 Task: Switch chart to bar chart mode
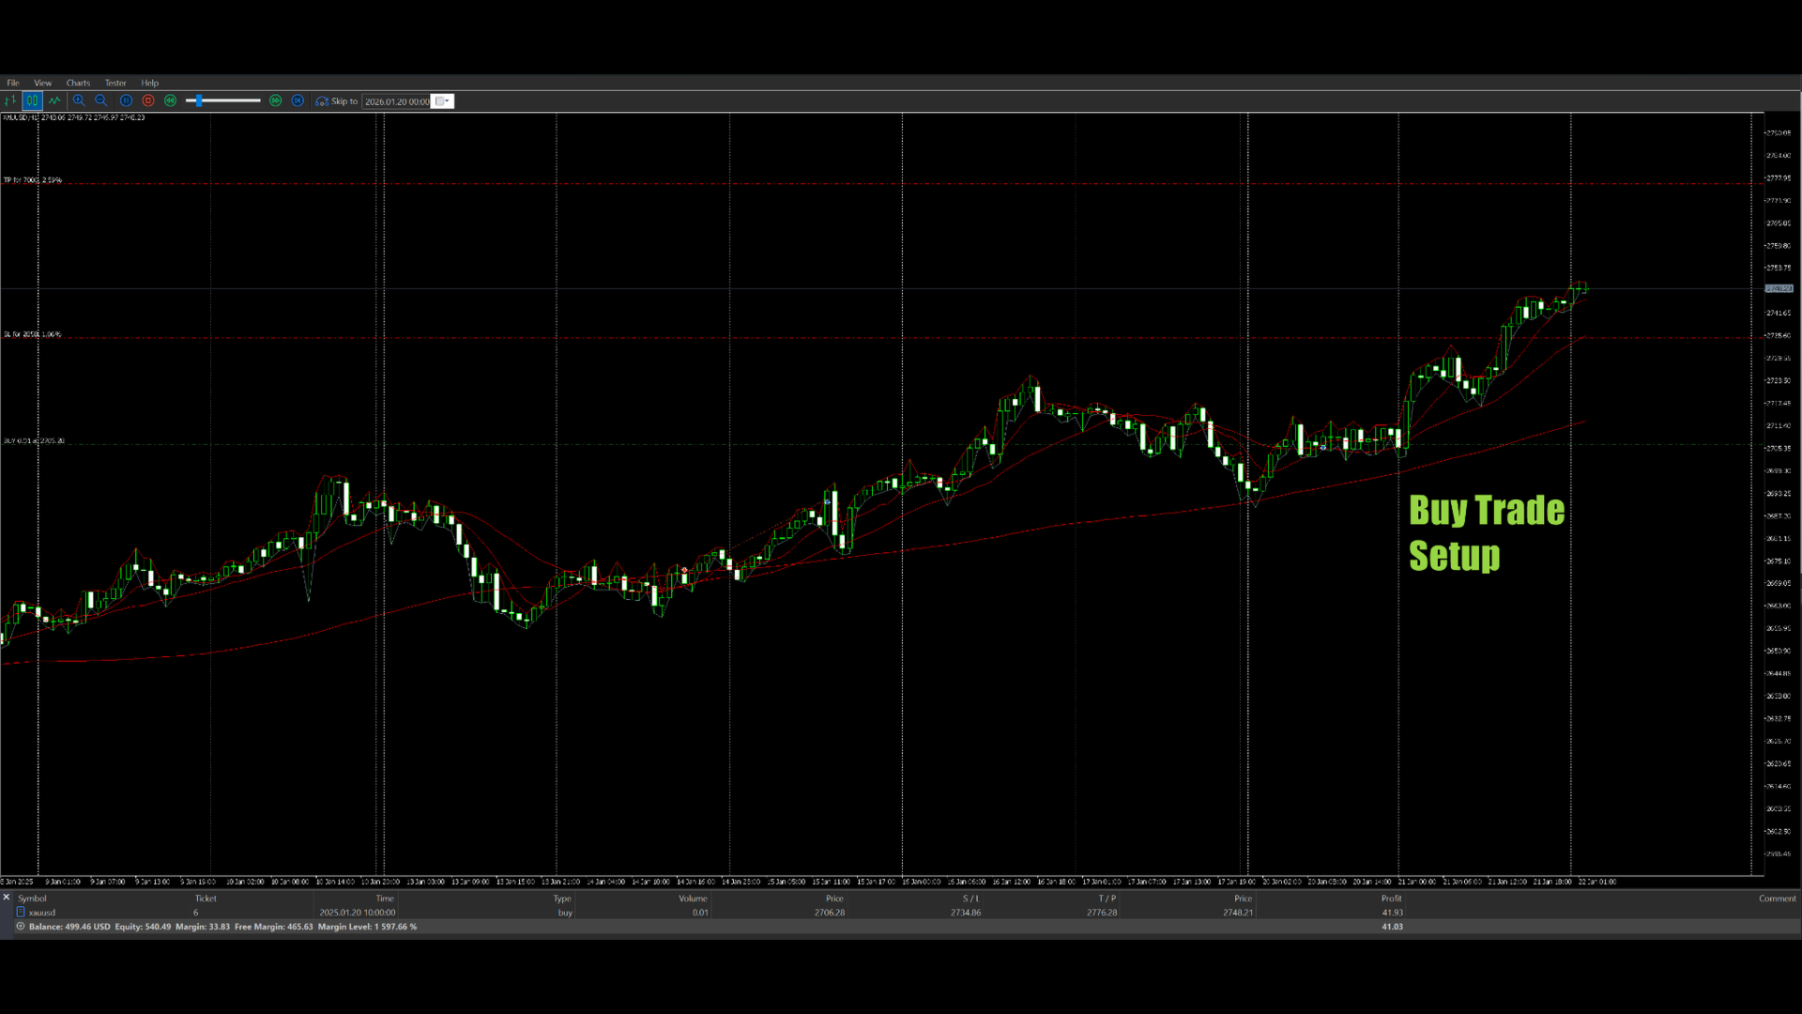(x=10, y=100)
